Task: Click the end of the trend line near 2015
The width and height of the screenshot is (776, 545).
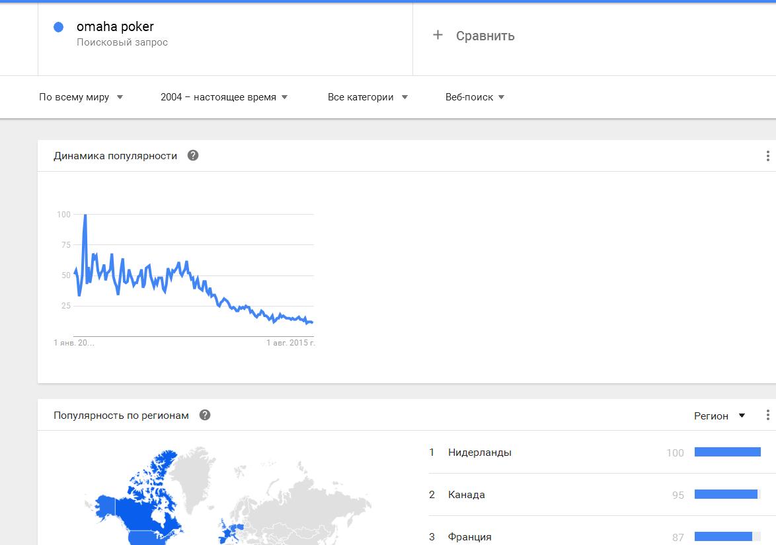Action: tap(311, 322)
